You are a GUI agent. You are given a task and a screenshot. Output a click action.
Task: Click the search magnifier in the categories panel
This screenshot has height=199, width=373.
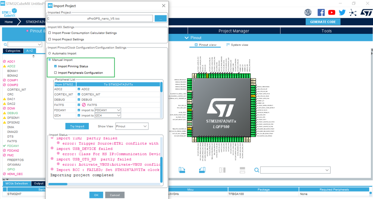[x=5, y=44]
